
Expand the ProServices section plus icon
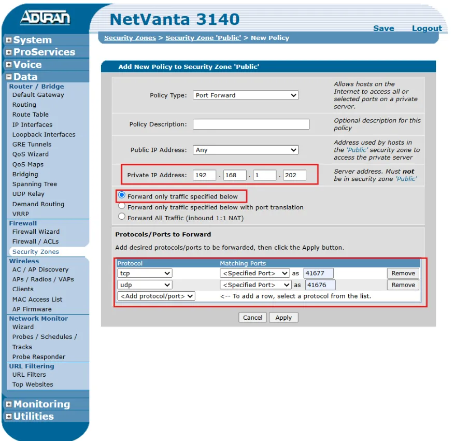(x=9, y=52)
